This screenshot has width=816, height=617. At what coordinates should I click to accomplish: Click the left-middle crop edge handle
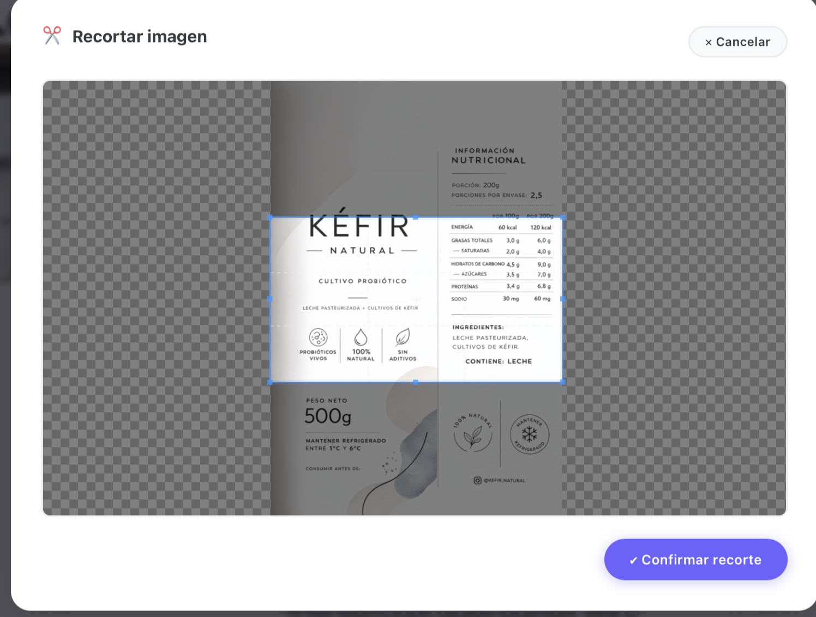click(271, 299)
